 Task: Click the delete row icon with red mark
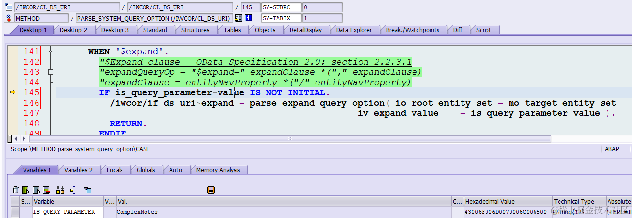pos(47,190)
